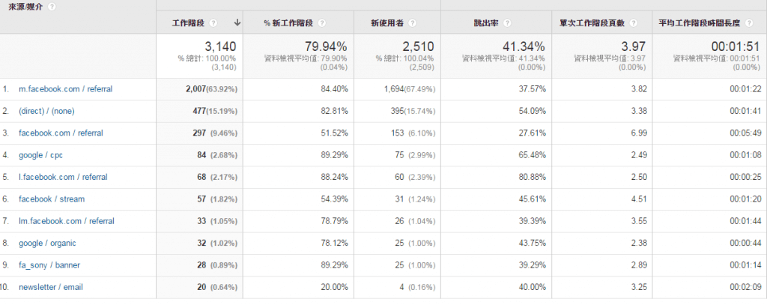Click help icon next to % 新工作階段

click(322, 23)
